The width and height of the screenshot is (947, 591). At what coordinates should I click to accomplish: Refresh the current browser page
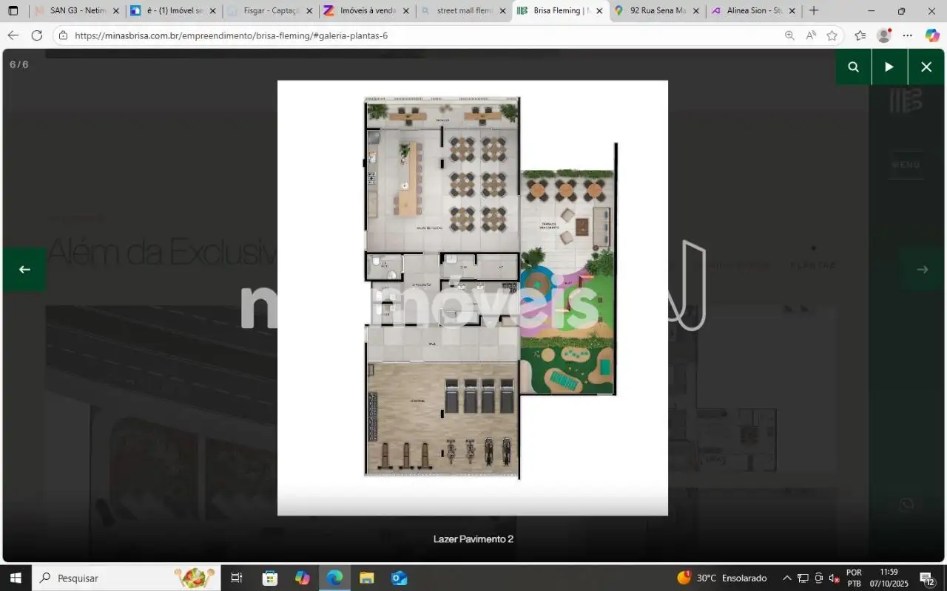coord(37,35)
